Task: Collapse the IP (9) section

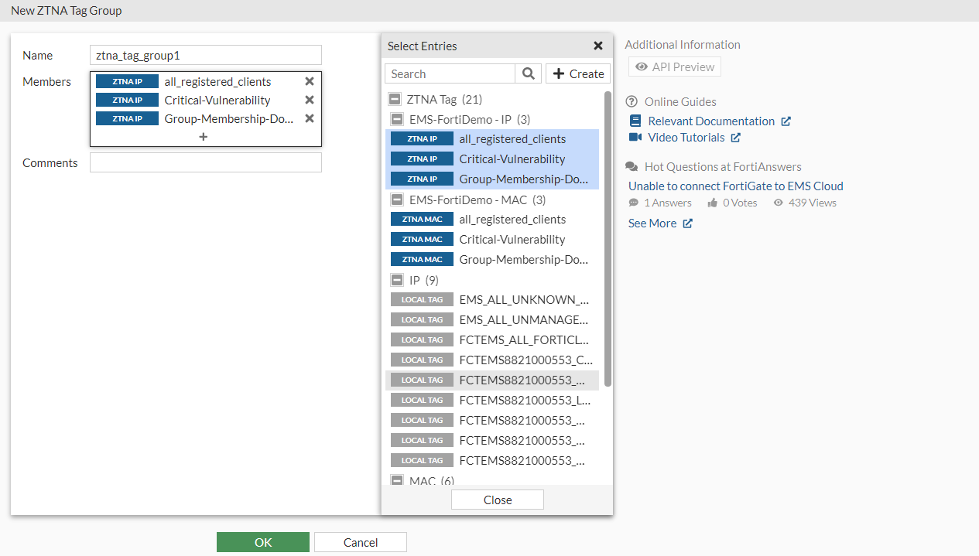Action: coord(397,280)
